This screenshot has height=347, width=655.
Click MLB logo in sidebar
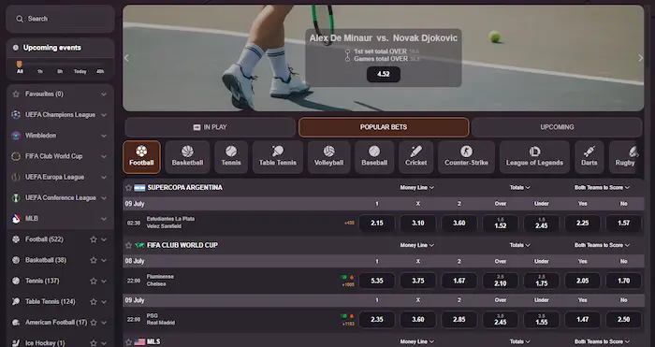(16, 218)
